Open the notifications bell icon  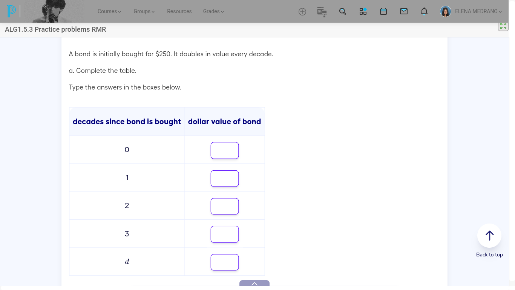point(424,11)
